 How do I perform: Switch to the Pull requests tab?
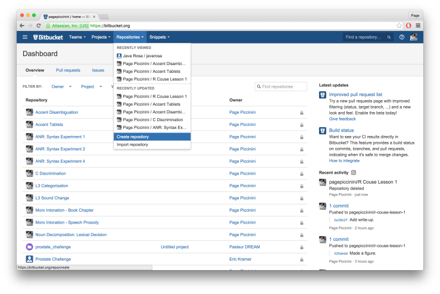point(68,70)
